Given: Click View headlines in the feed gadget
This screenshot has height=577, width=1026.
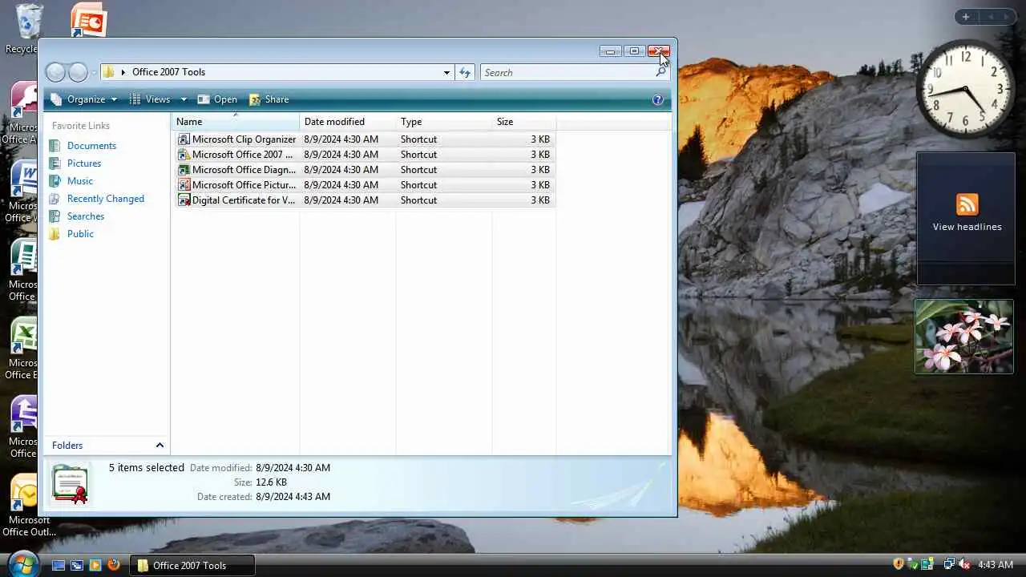Looking at the screenshot, I should click(967, 227).
